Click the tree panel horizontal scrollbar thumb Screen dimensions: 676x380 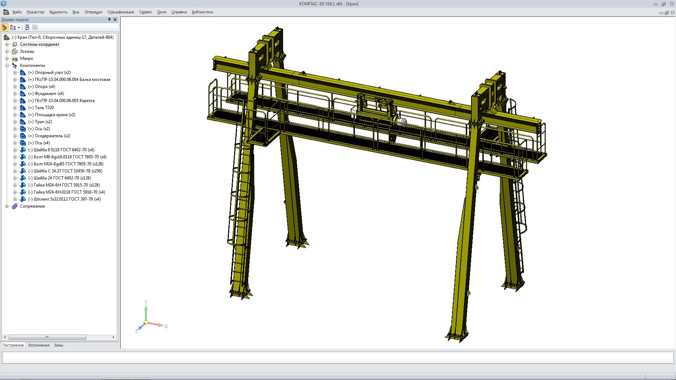coord(47,337)
